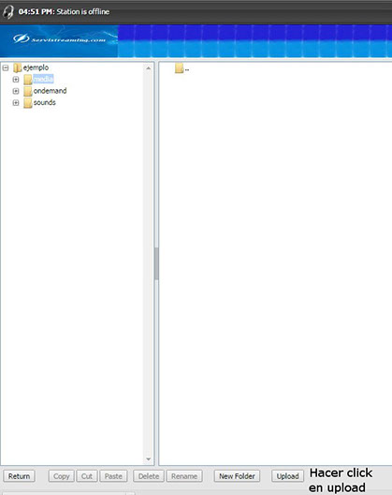
Task: Click the sounds folder icon
Action: pos(28,102)
